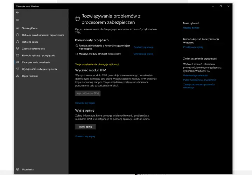This screenshot has width=252, height=175.
Task: Close the Zabezpieczenia Windows window
Action: 228,6
